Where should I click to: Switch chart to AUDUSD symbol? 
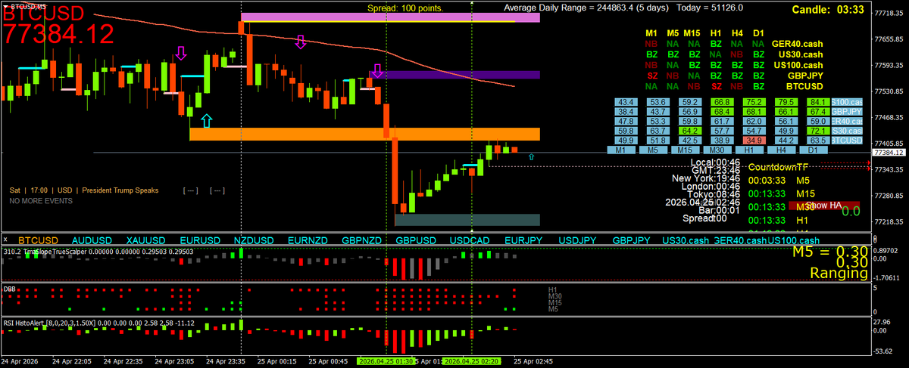click(x=91, y=240)
